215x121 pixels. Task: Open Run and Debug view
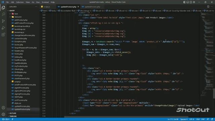click(3, 28)
